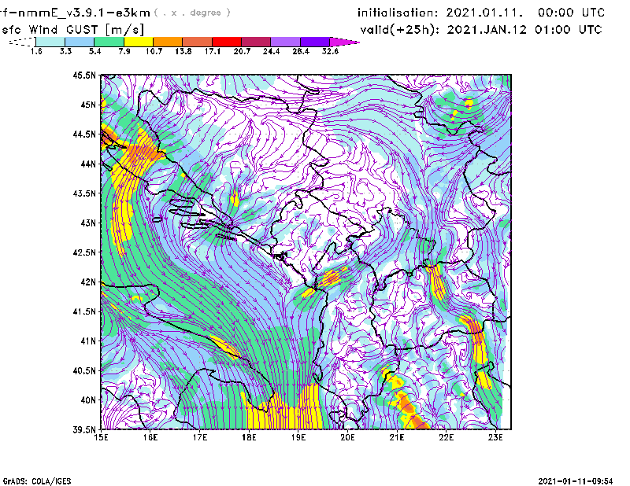Click the '45.5N' latitude label
This screenshot has width=630, height=486.
(84, 75)
